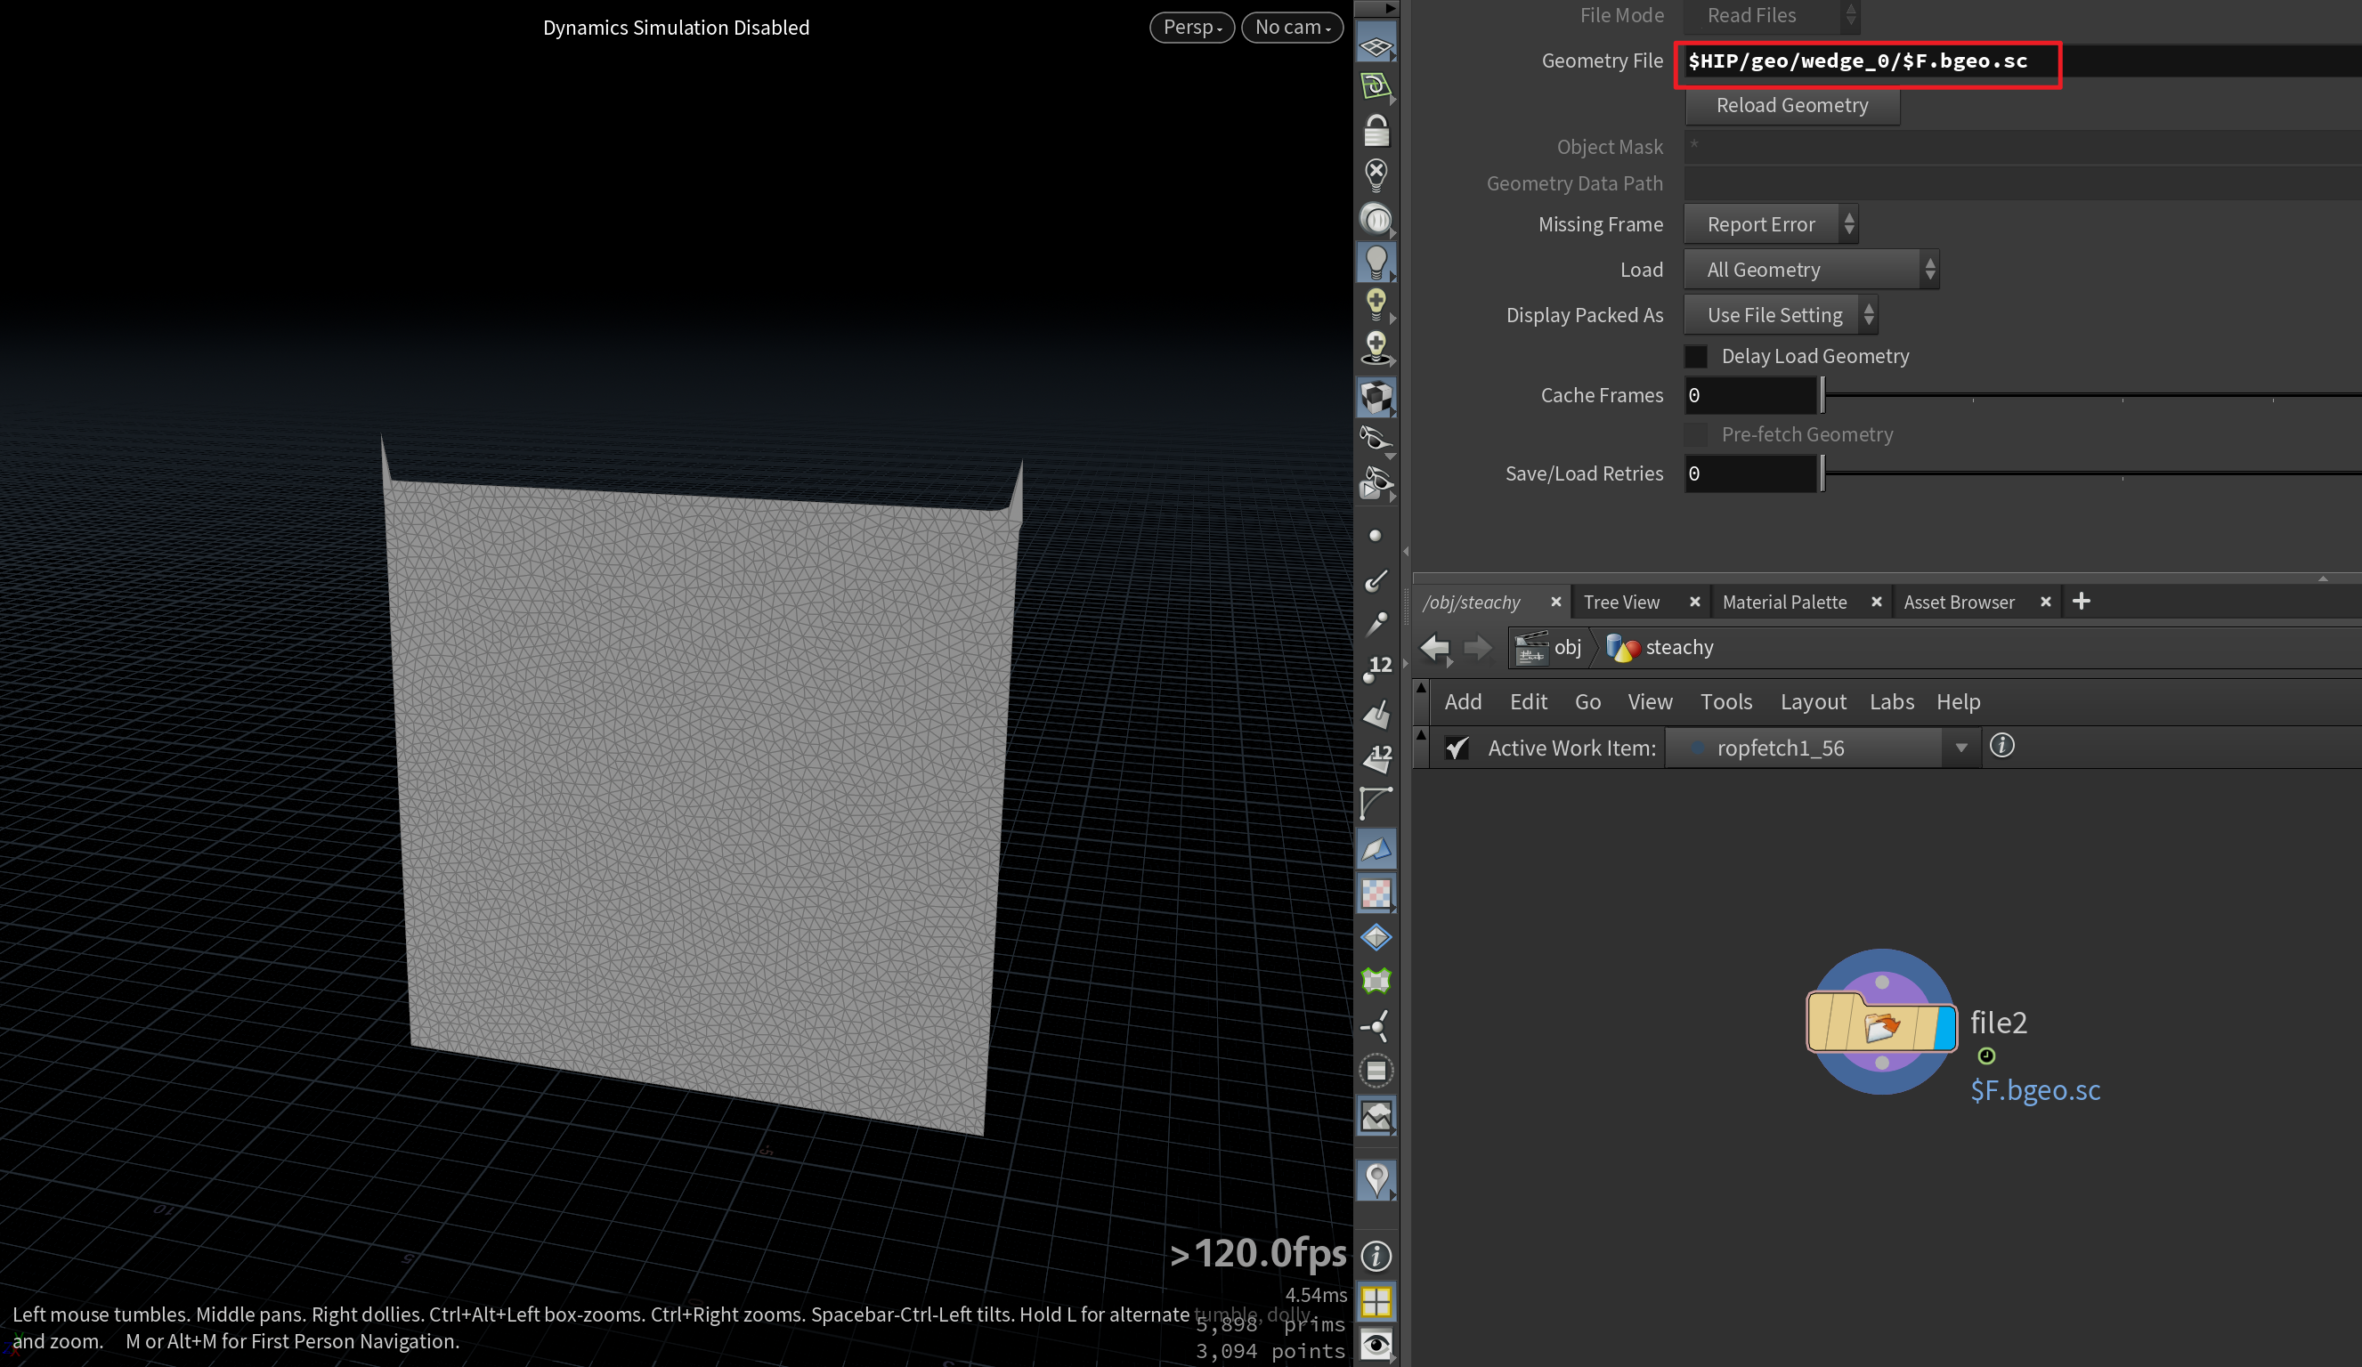This screenshot has width=2362, height=1367.
Task: Select the lighting toggle icon in sidebar
Action: [1377, 265]
